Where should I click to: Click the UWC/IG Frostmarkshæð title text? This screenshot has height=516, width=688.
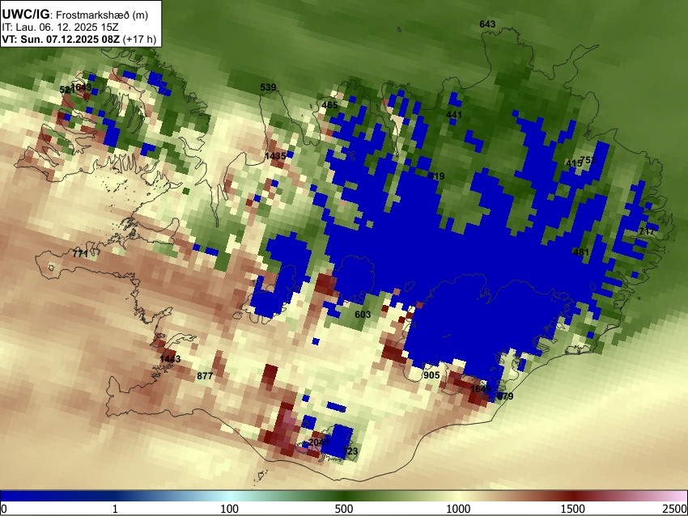pos(75,15)
